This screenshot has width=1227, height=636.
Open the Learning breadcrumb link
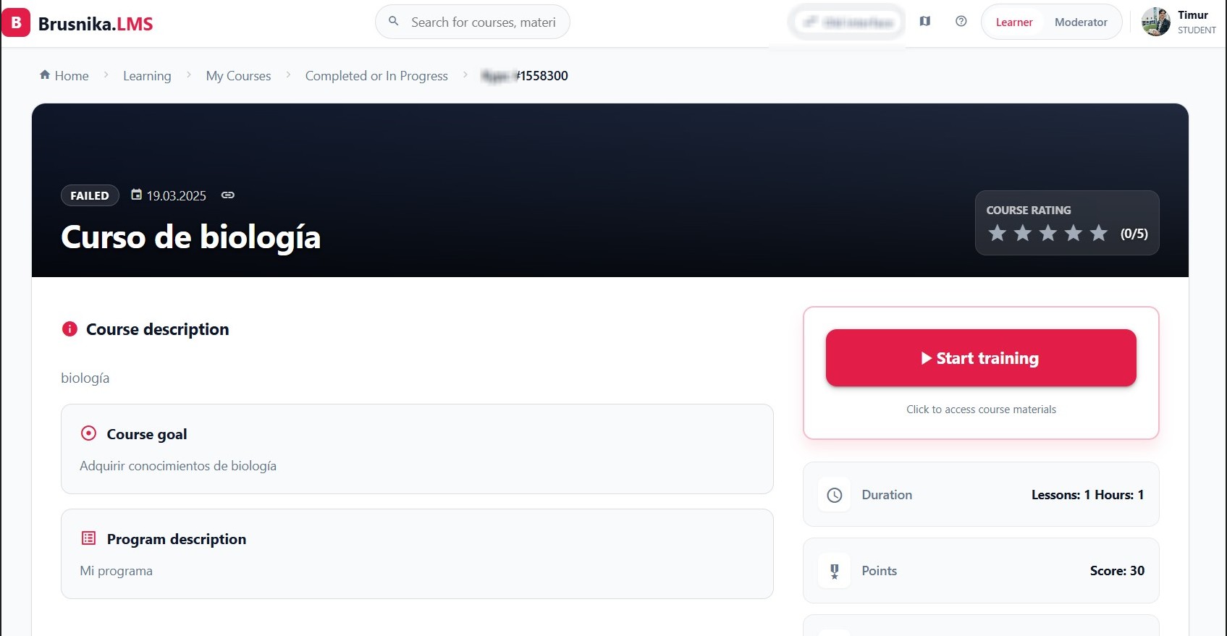[147, 76]
